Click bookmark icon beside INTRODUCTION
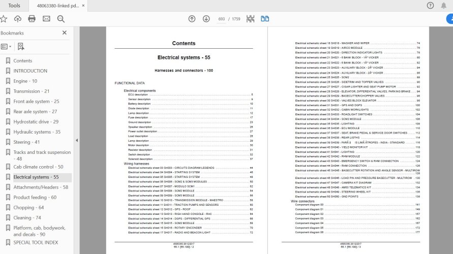 pos(8,71)
